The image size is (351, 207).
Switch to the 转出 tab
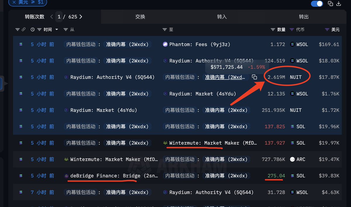click(x=304, y=17)
